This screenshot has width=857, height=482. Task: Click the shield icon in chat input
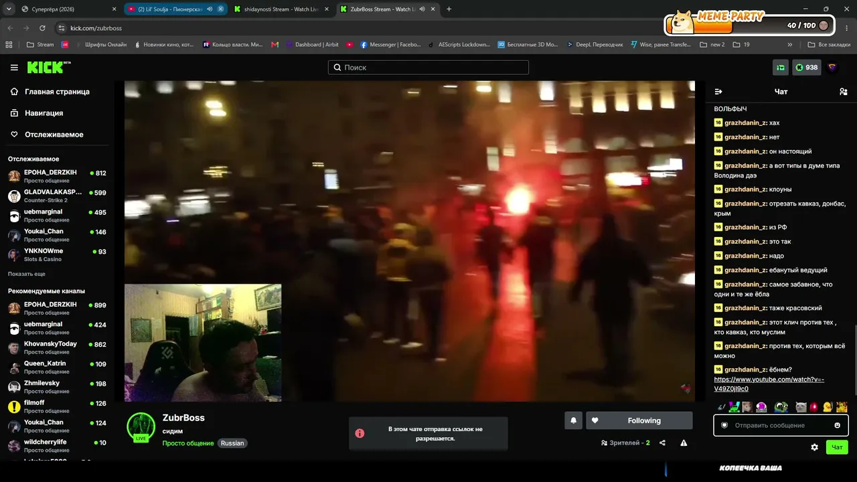tap(724, 425)
